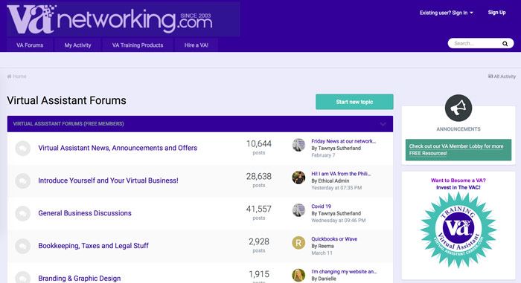
Task: Click the Home breadcrumb icon
Action: coord(9,77)
